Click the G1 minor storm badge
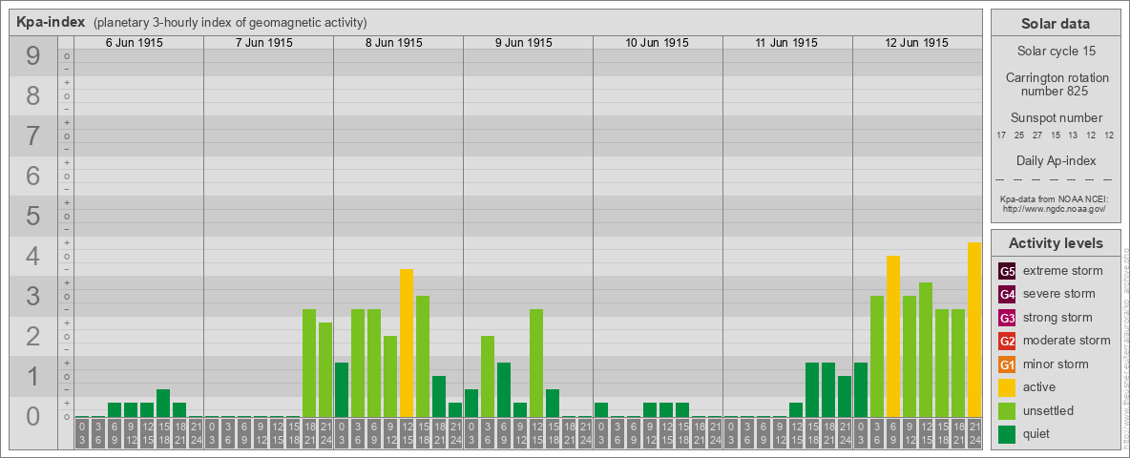This screenshot has height=458, width=1130. pyautogui.click(x=1007, y=364)
